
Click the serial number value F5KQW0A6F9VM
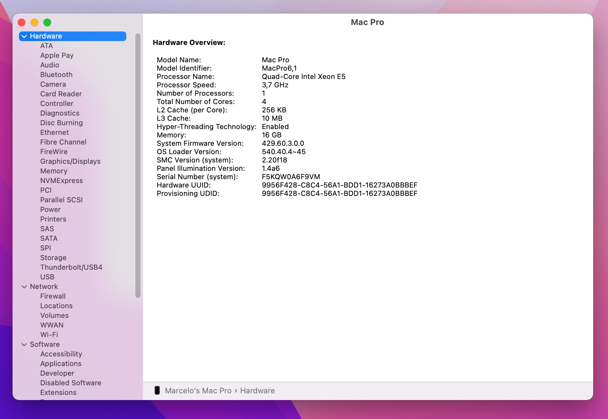[291, 177]
